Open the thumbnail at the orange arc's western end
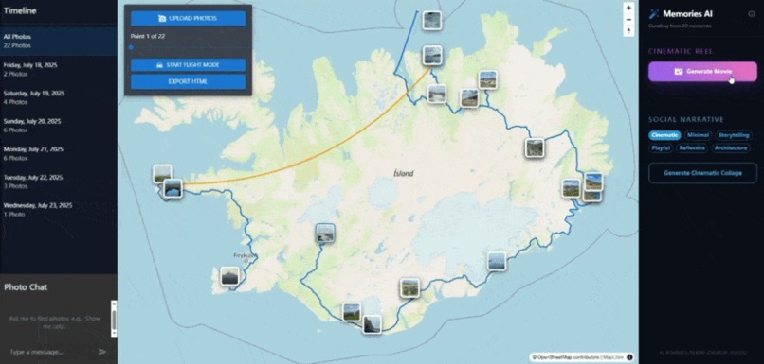Image resolution: width=764 pixels, height=364 pixels. click(x=173, y=188)
